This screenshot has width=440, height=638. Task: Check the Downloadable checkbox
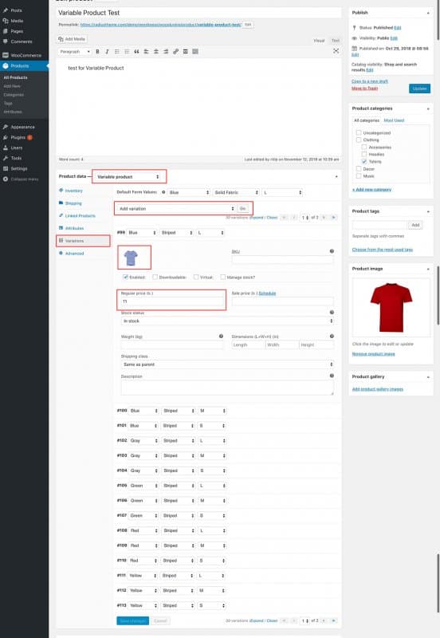click(155, 277)
